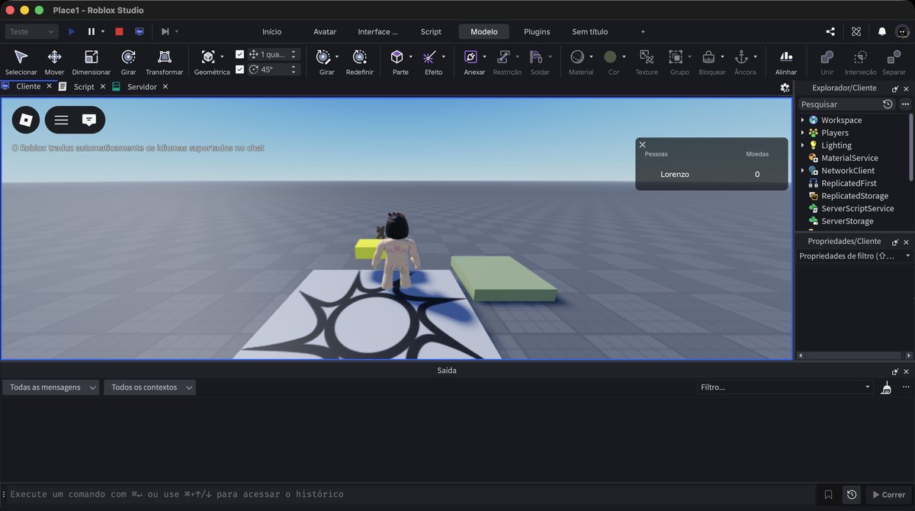Toggle the move snap checkbox
This screenshot has width=915, height=511.
pyautogui.click(x=240, y=54)
